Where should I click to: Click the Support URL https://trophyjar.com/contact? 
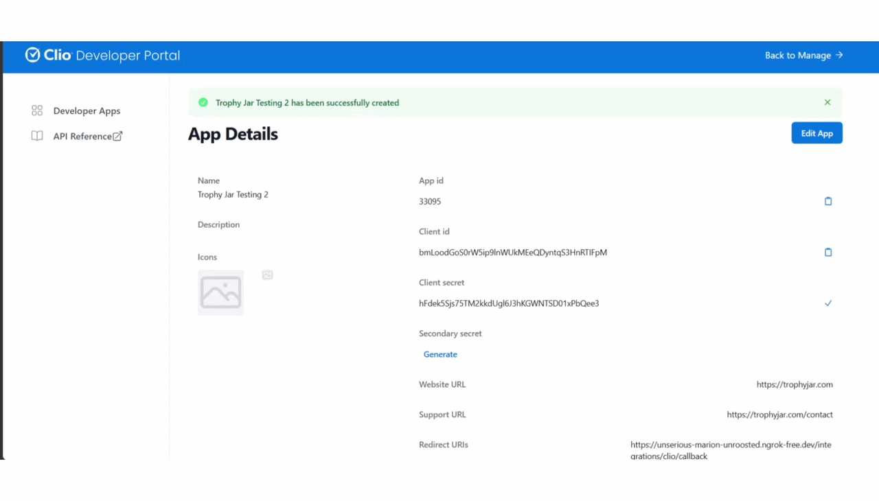pos(780,415)
